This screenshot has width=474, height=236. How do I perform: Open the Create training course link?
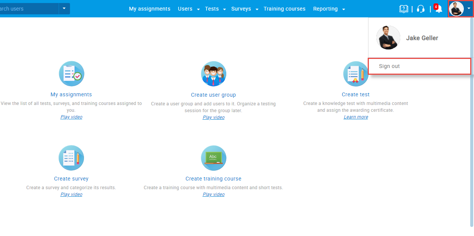pyautogui.click(x=213, y=179)
